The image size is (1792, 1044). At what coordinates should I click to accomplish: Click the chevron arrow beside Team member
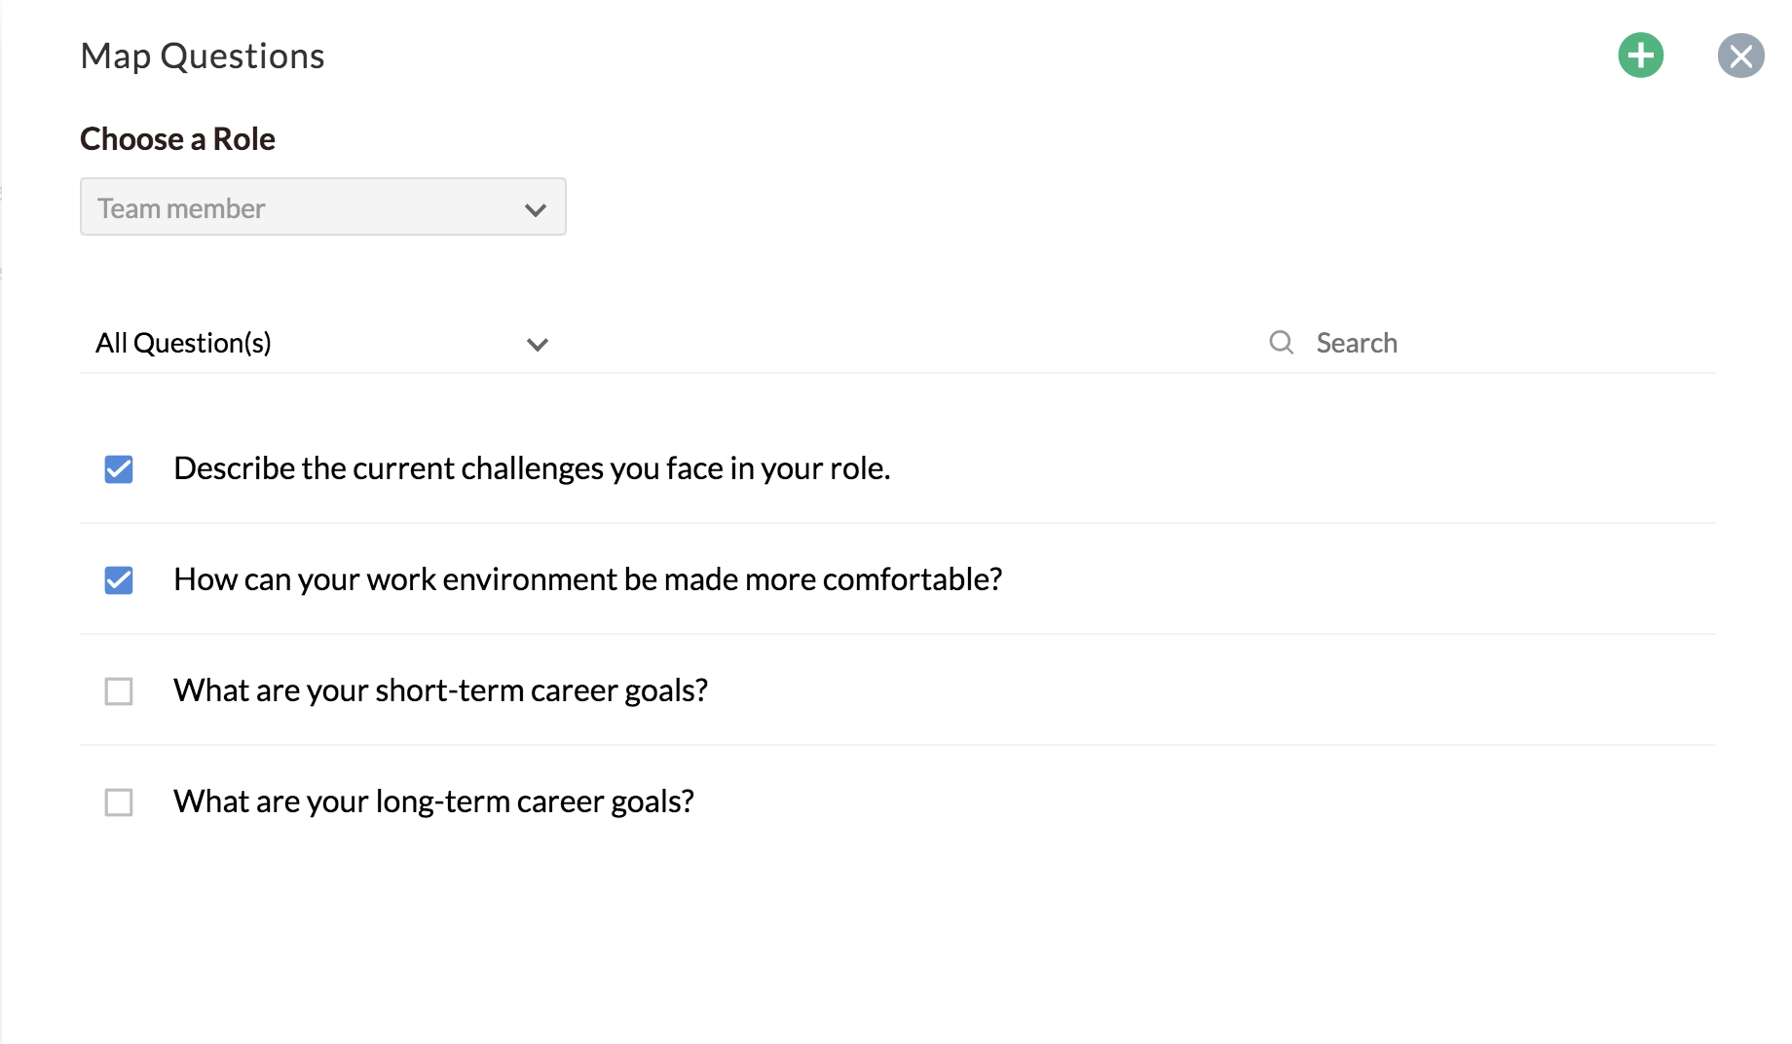pyautogui.click(x=536, y=209)
